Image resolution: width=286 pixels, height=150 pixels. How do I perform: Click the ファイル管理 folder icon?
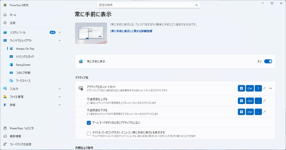(x=5, y=97)
